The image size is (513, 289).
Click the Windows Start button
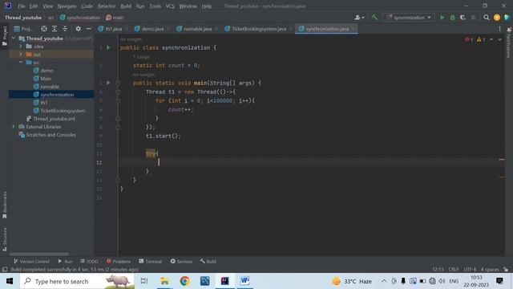(10, 281)
